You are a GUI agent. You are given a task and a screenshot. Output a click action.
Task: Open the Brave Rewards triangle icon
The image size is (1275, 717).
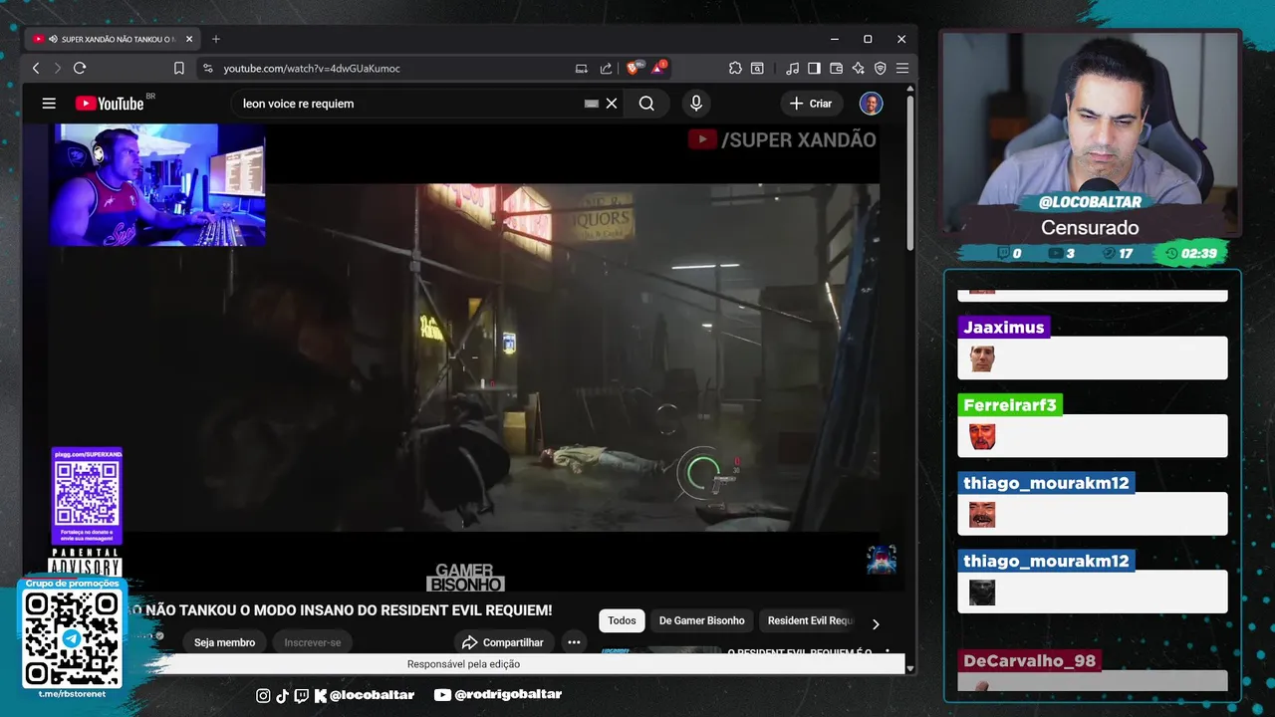pyautogui.click(x=659, y=68)
